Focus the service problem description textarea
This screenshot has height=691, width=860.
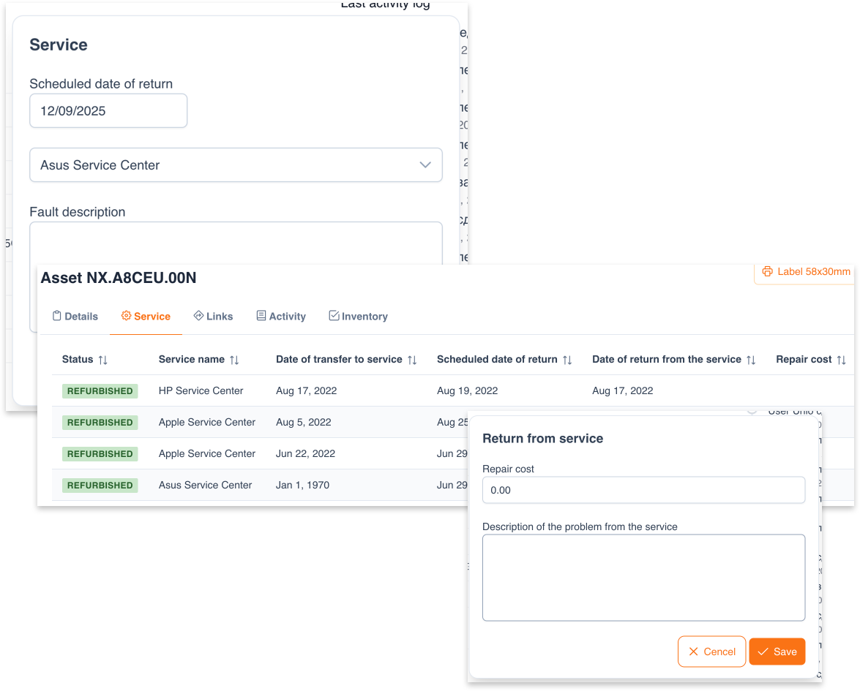coord(643,578)
